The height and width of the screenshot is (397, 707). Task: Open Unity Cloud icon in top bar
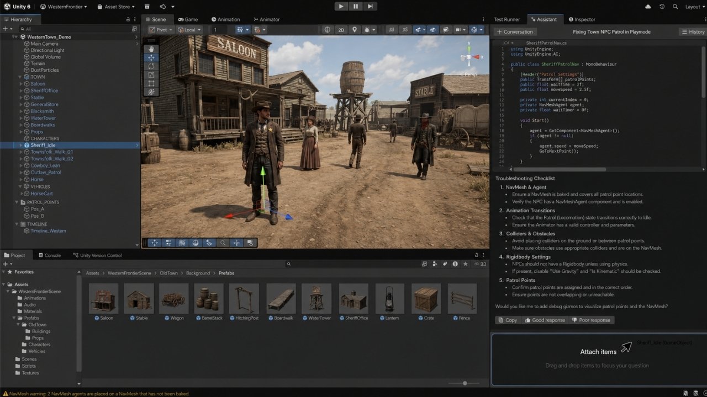pyautogui.click(x=648, y=7)
